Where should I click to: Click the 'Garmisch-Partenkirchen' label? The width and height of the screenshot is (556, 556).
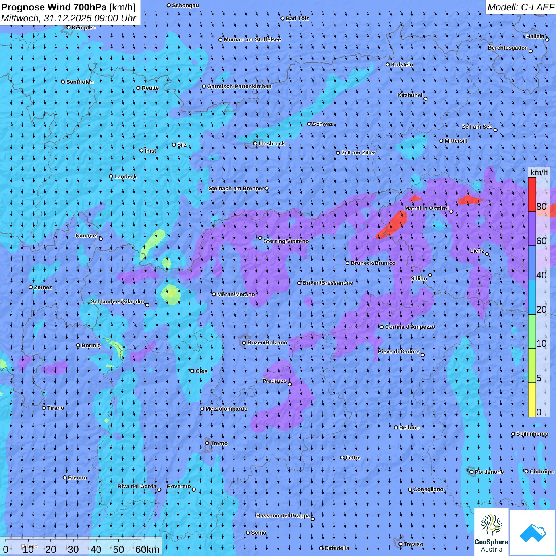tap(239, 86)
